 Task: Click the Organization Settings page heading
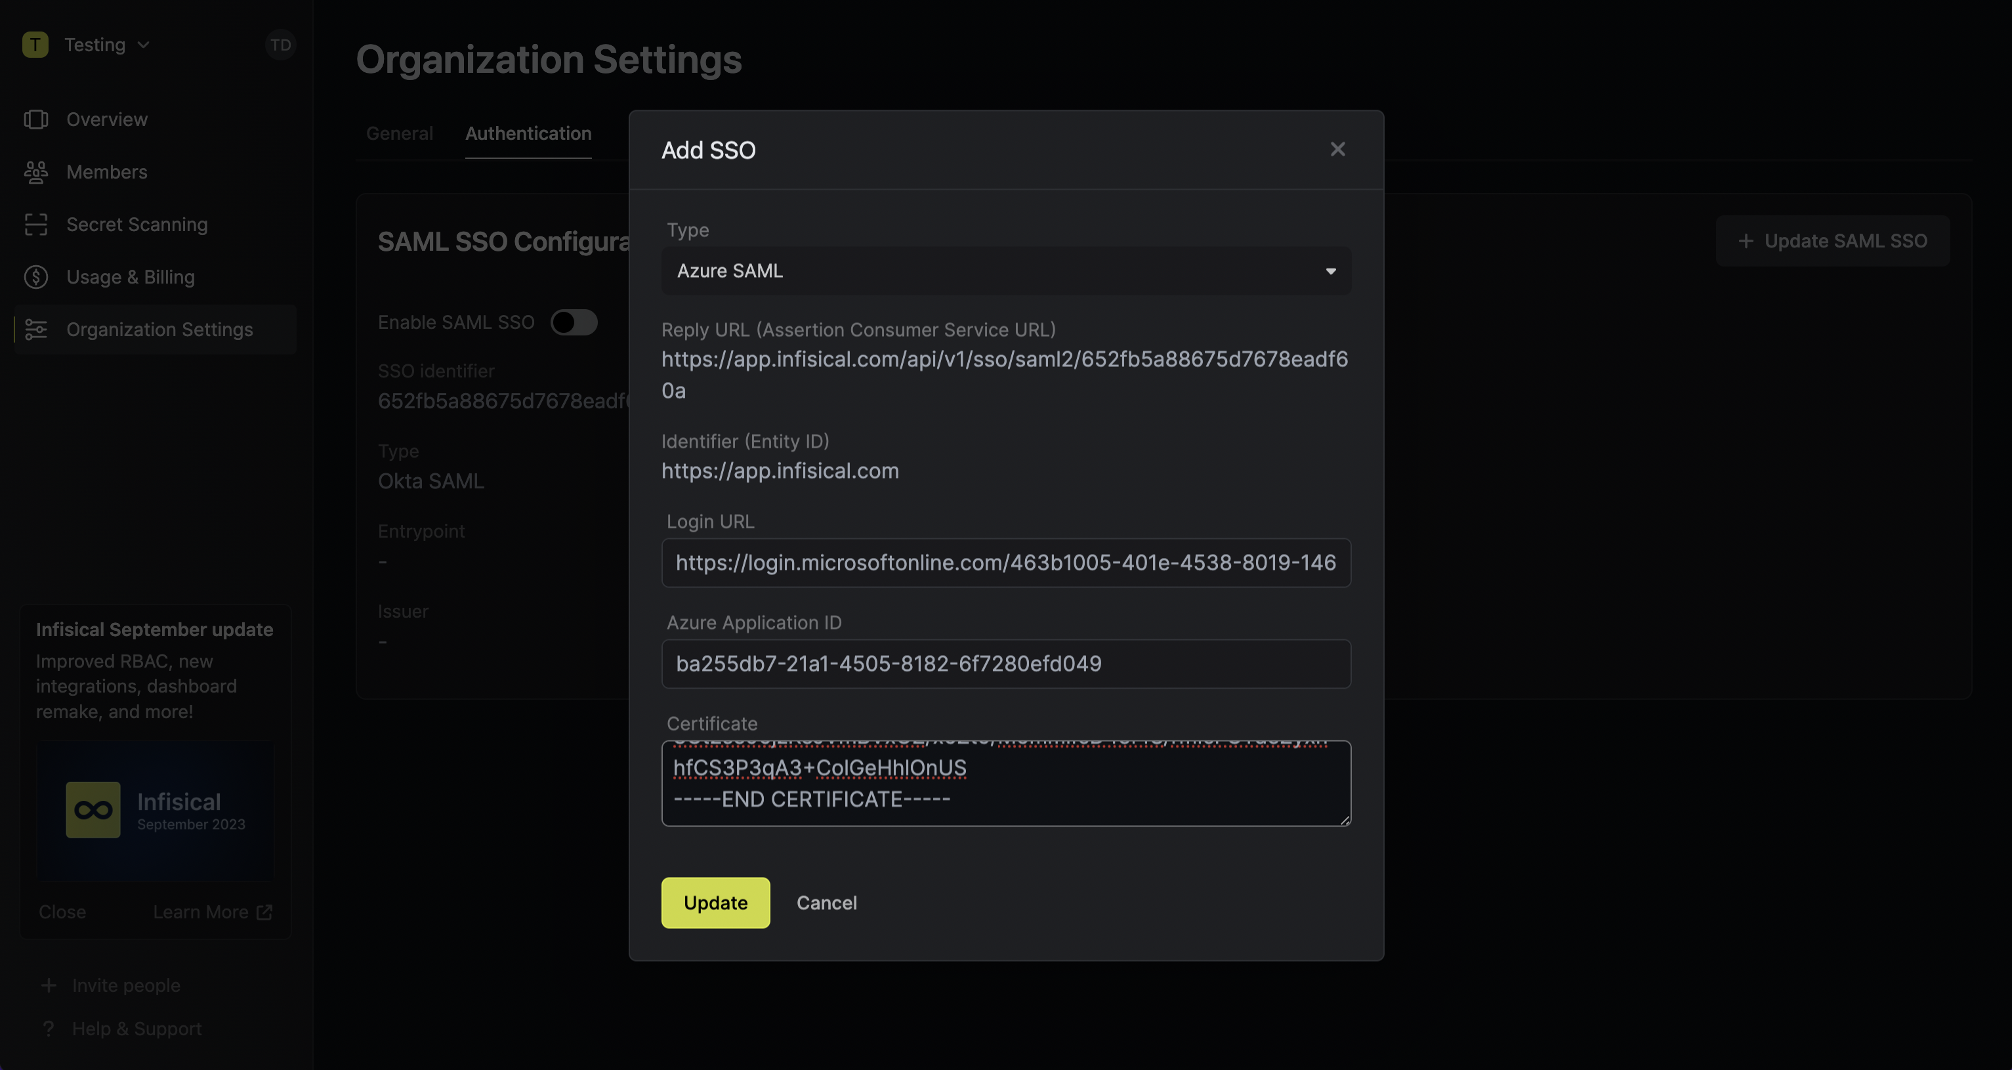pyautogui.click(x=549, y=59)
